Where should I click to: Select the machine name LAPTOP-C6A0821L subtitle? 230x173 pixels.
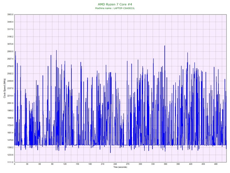(x=115, y=8)
